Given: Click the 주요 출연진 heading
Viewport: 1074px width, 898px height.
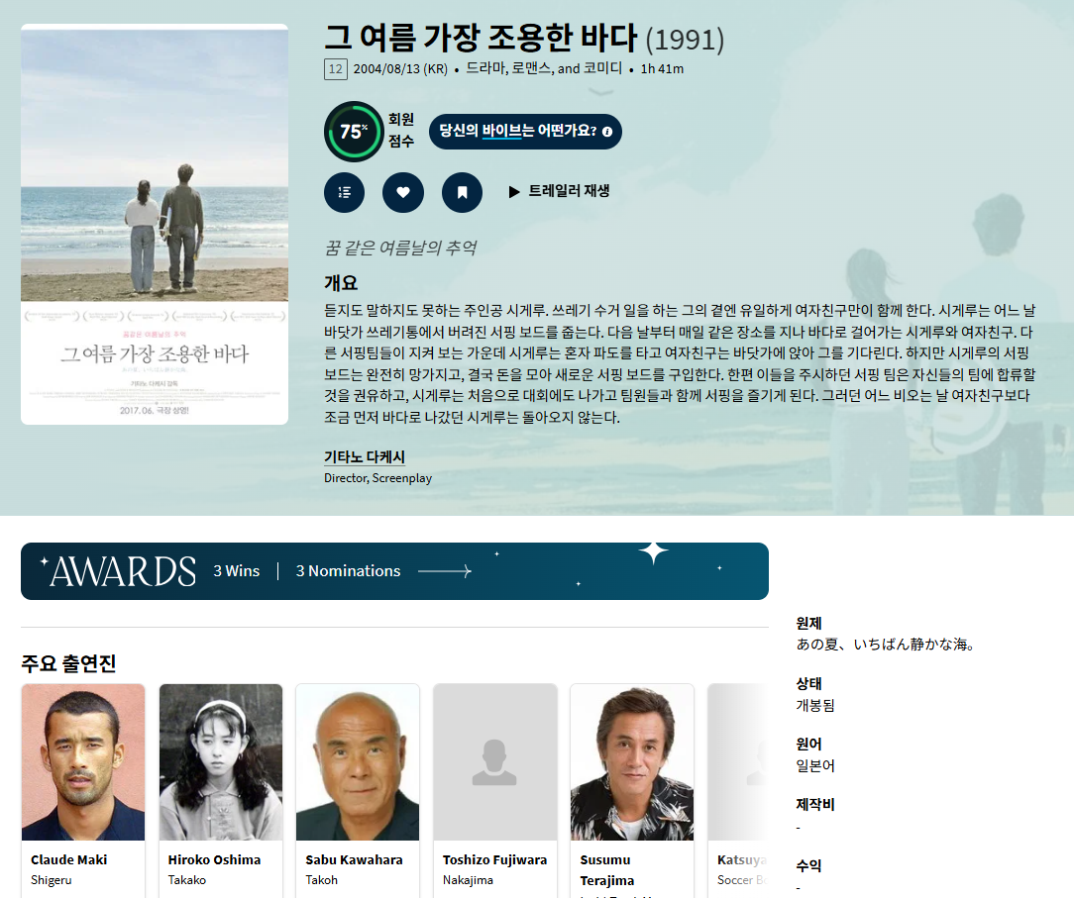Looking at the screenshot, I should pos(68,663).
